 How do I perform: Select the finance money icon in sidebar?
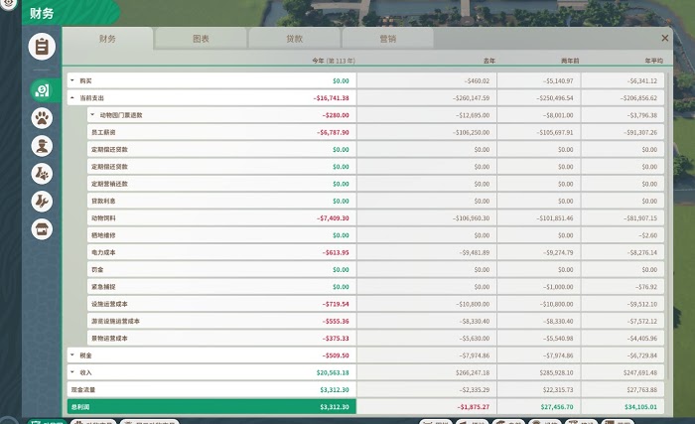pyautogui.click(x=42, y=90)
